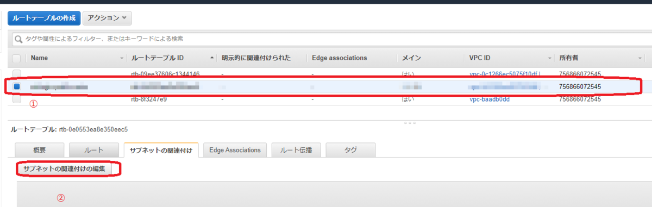This screenshot has height=207, width=652.
Task: Open the ルート伝播 tab
Action: (296, 150)
